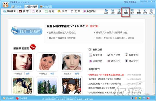Open the 可牛摄影后期教程 tip article
The height and width of the screenshot is (101, 156).
[105, 93]
